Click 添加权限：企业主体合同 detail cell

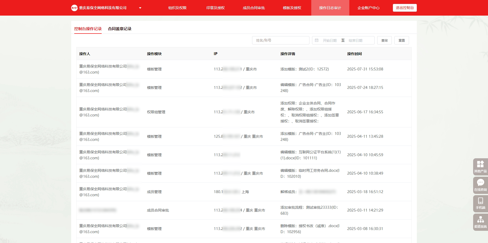click(x=310, y=112)
